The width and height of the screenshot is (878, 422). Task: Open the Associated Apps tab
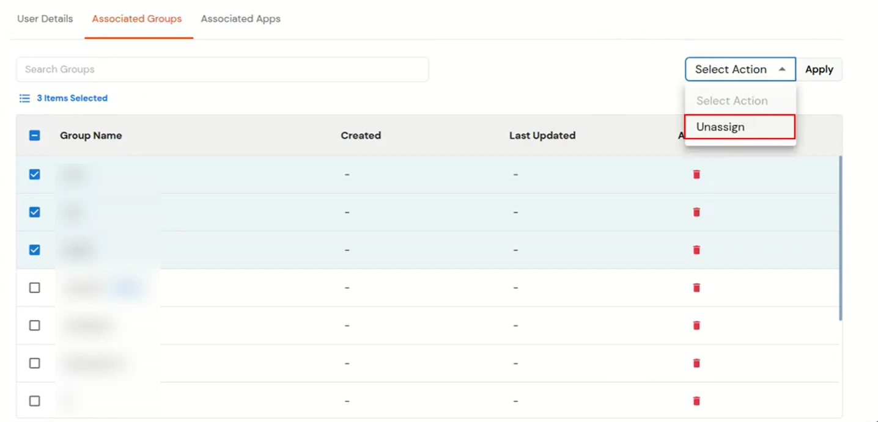pyautogui.click(x=241, y=19)
